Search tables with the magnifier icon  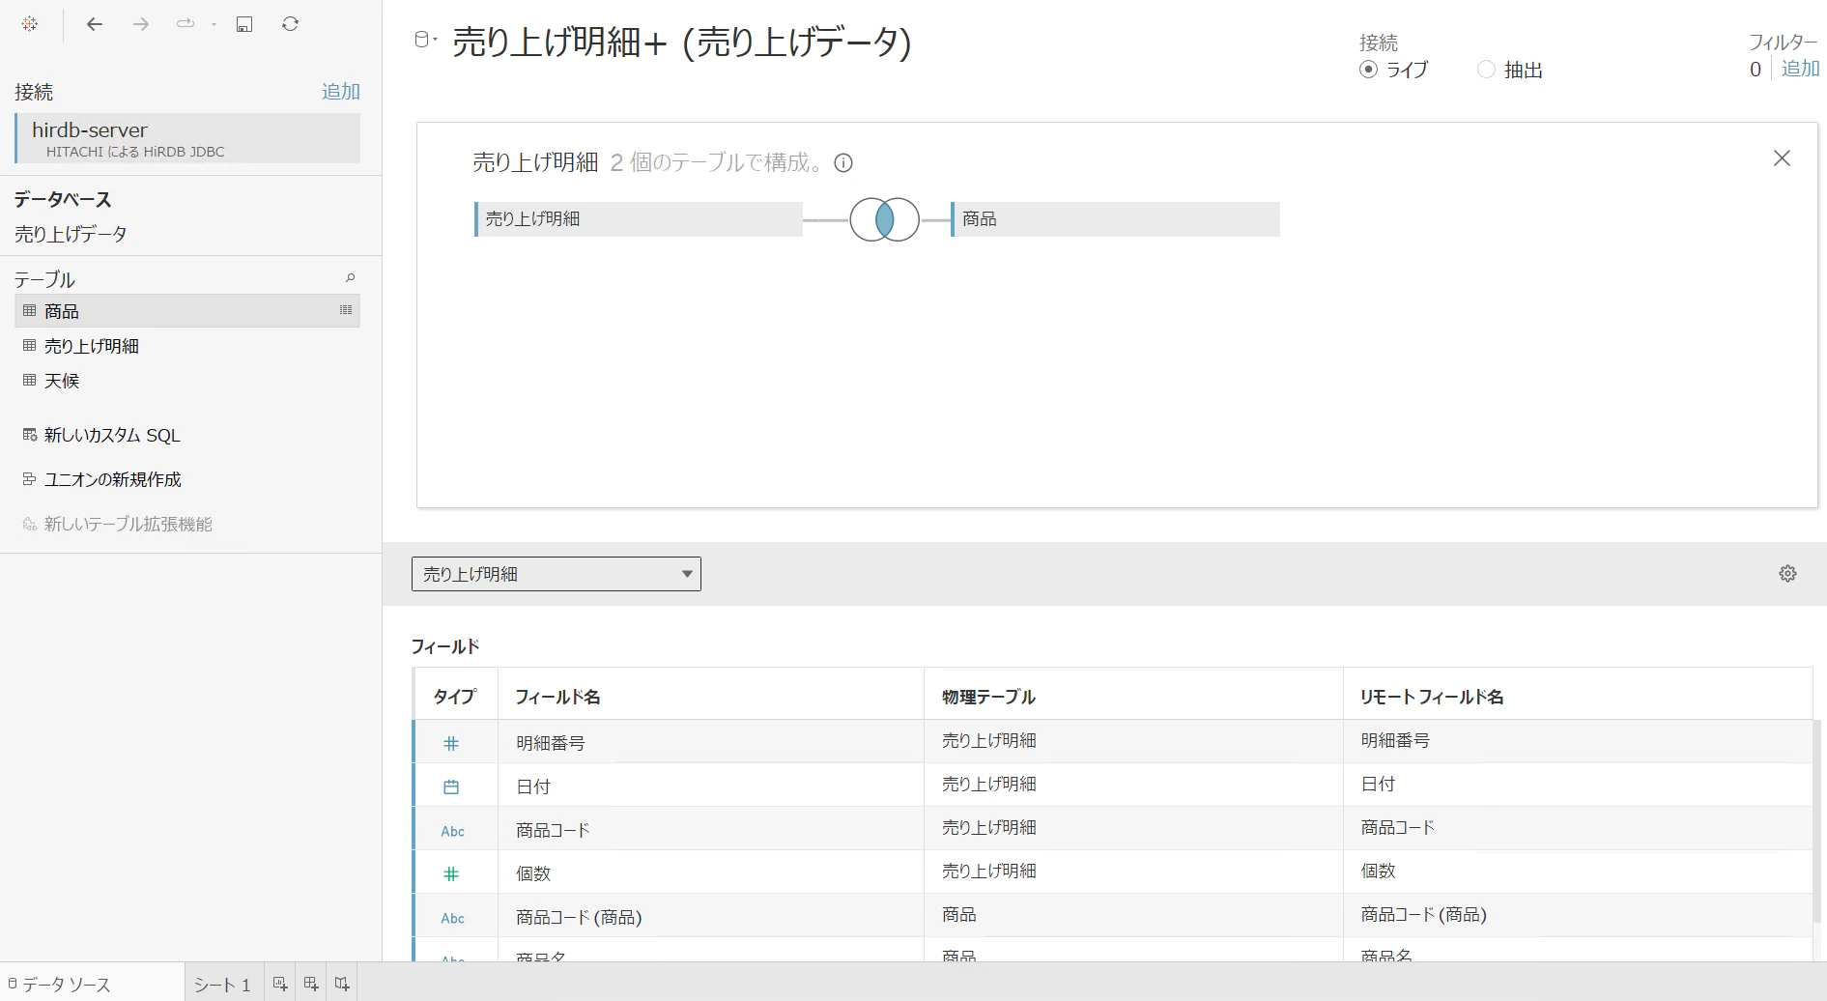pyautogui.click(x=350, y=278)
